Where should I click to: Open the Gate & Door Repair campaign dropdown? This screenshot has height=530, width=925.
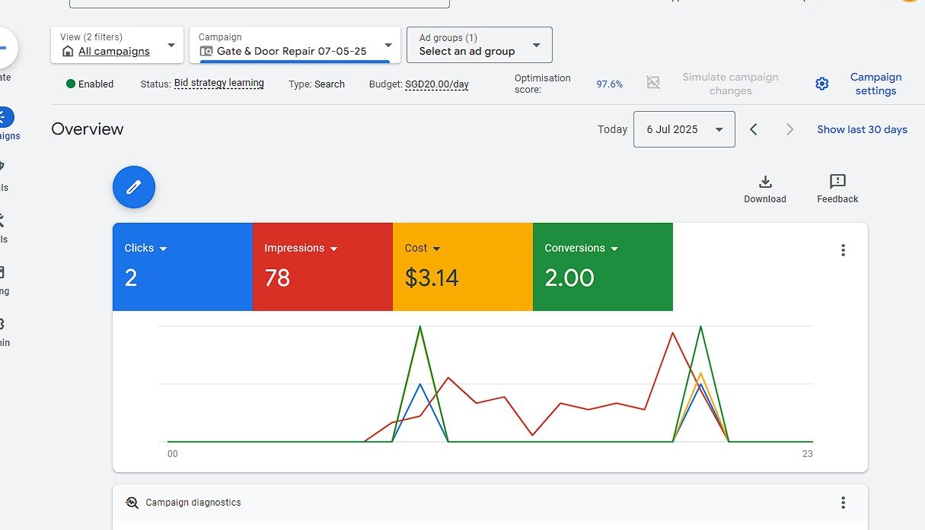point(295,45)
